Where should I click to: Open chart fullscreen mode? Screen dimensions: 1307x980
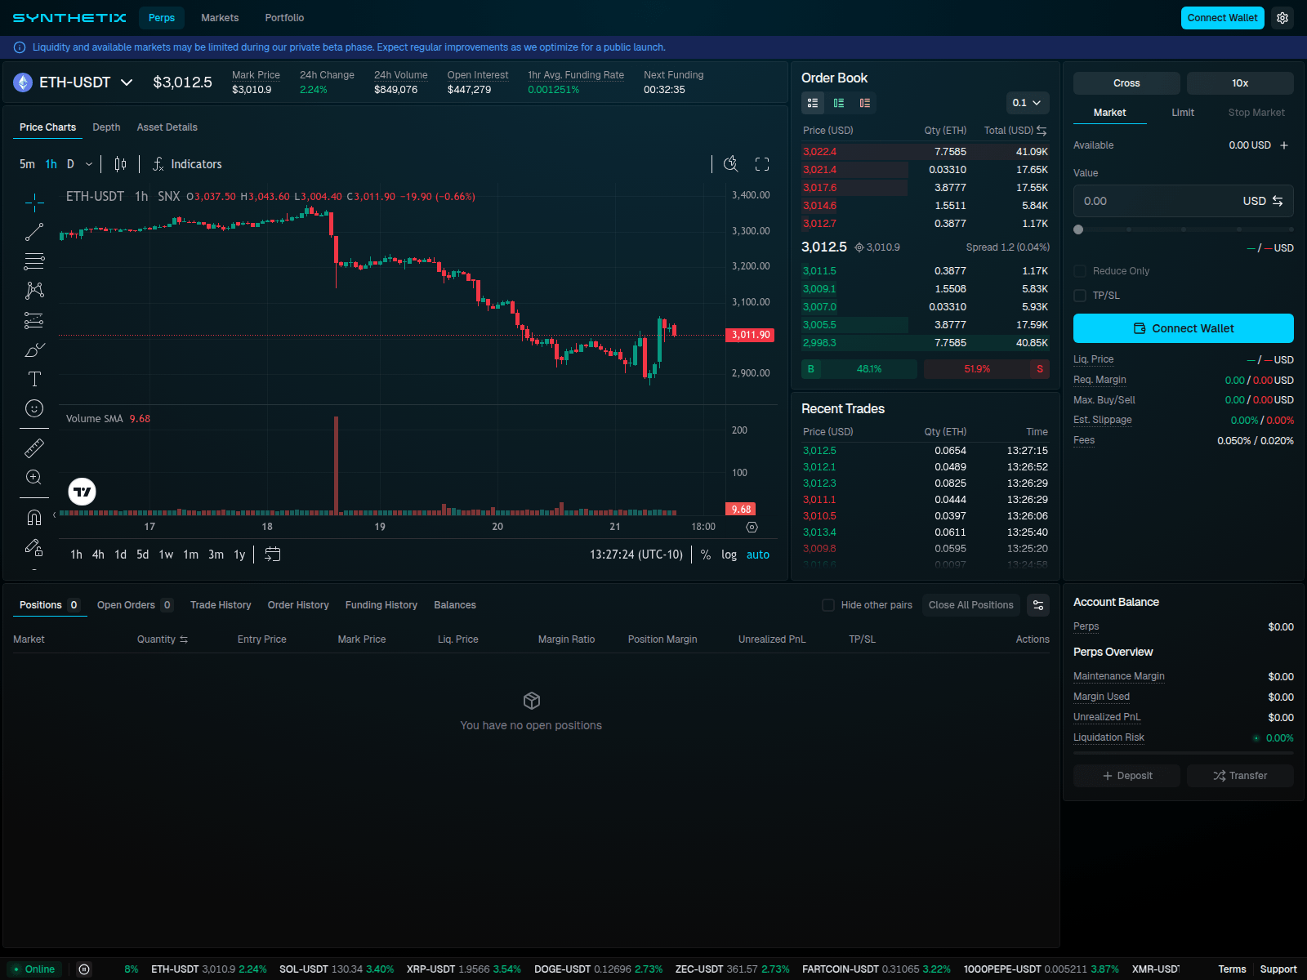coord(762,164)
